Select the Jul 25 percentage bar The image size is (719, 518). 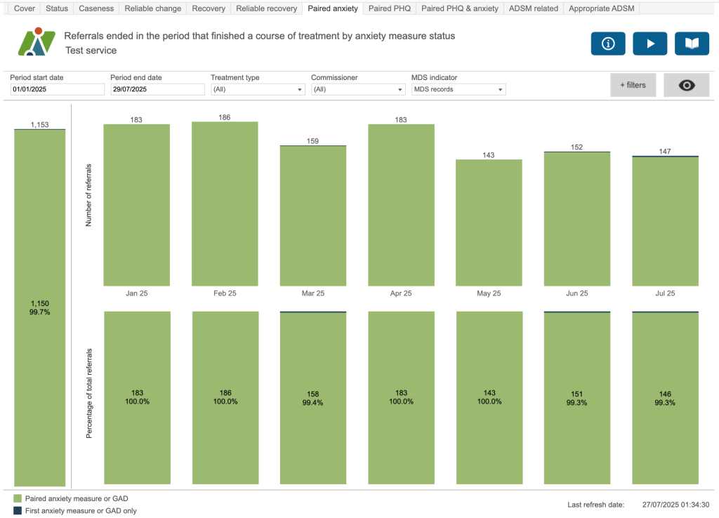665,398
